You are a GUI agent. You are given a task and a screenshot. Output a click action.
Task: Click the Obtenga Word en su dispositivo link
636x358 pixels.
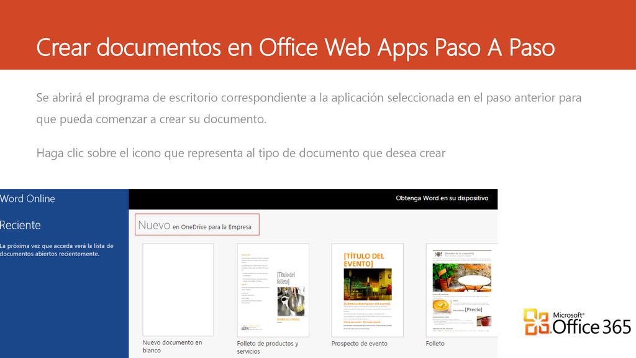(x=442, y=198)
